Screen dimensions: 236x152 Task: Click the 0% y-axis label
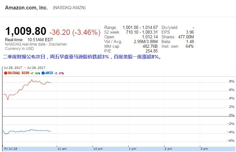[232, 115]
